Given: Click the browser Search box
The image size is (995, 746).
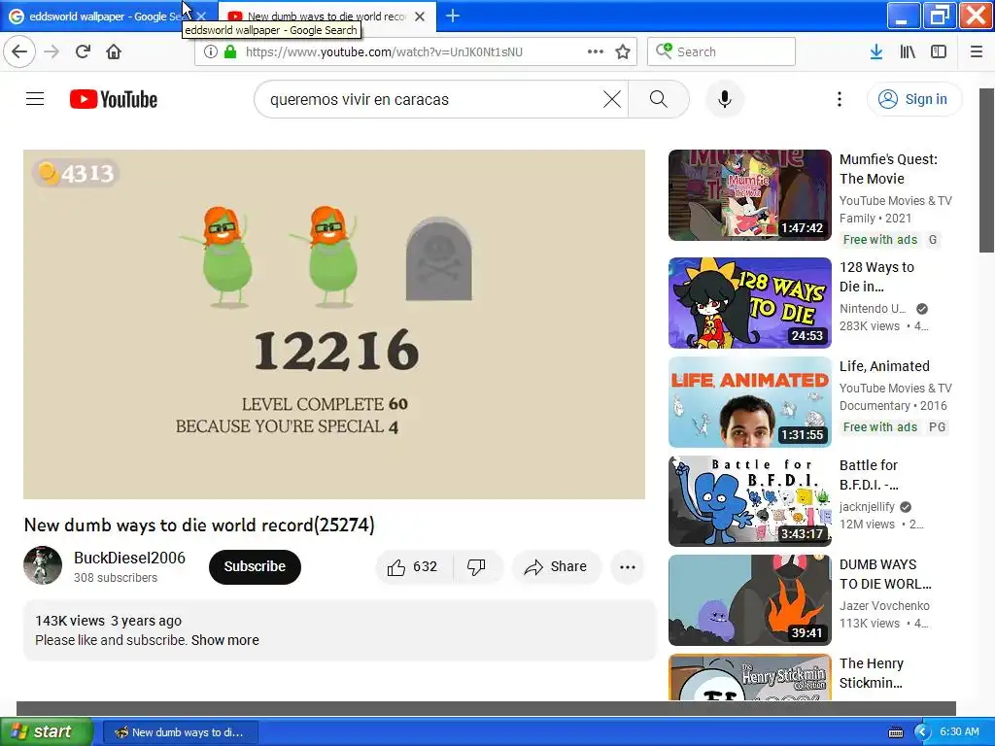Looking at the screenshot, I should [722, 51].
